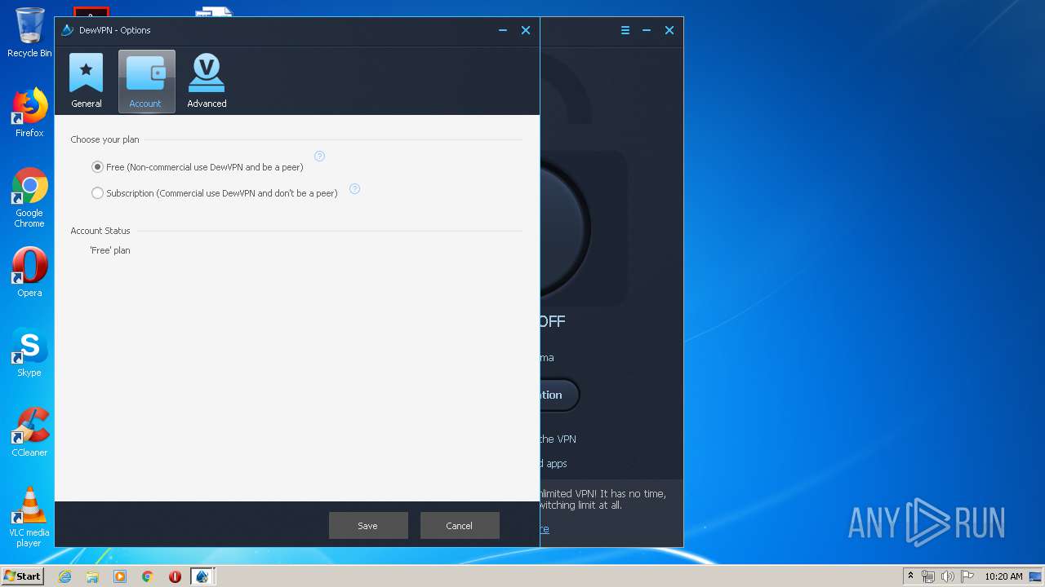Viewport: 1045px width, 587px height.
Task: Open Windows Media Player from the taskbar
Action: 120,576
